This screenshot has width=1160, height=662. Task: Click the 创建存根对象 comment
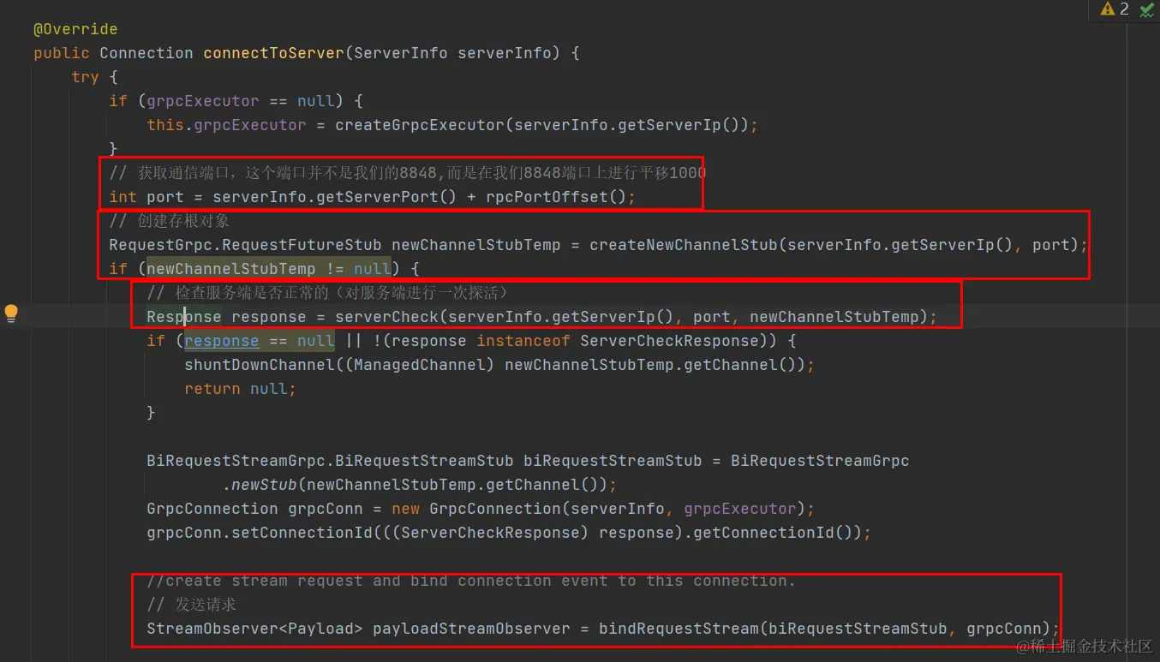170,221
